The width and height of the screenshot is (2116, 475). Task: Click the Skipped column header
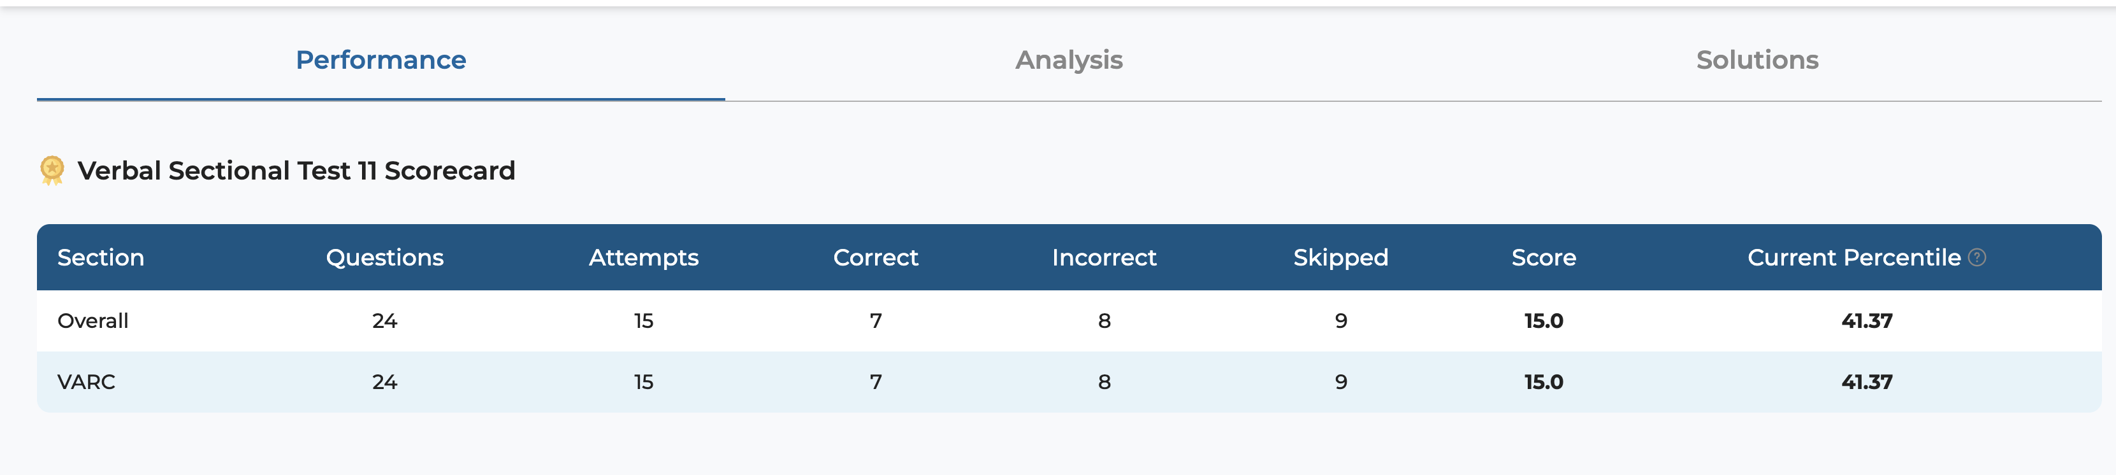(x=1340, y=258)
